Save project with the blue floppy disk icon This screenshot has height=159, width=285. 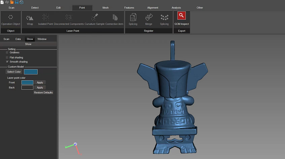coord(17,2)
